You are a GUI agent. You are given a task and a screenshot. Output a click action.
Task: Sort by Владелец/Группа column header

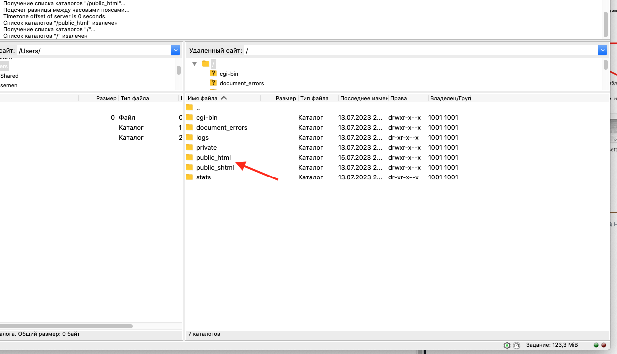pos(450,98)
